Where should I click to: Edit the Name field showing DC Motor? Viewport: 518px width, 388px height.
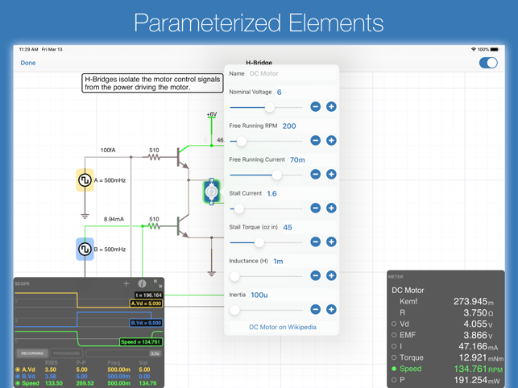tap(292, 73)
